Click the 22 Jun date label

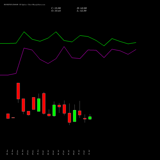(18, 152)
